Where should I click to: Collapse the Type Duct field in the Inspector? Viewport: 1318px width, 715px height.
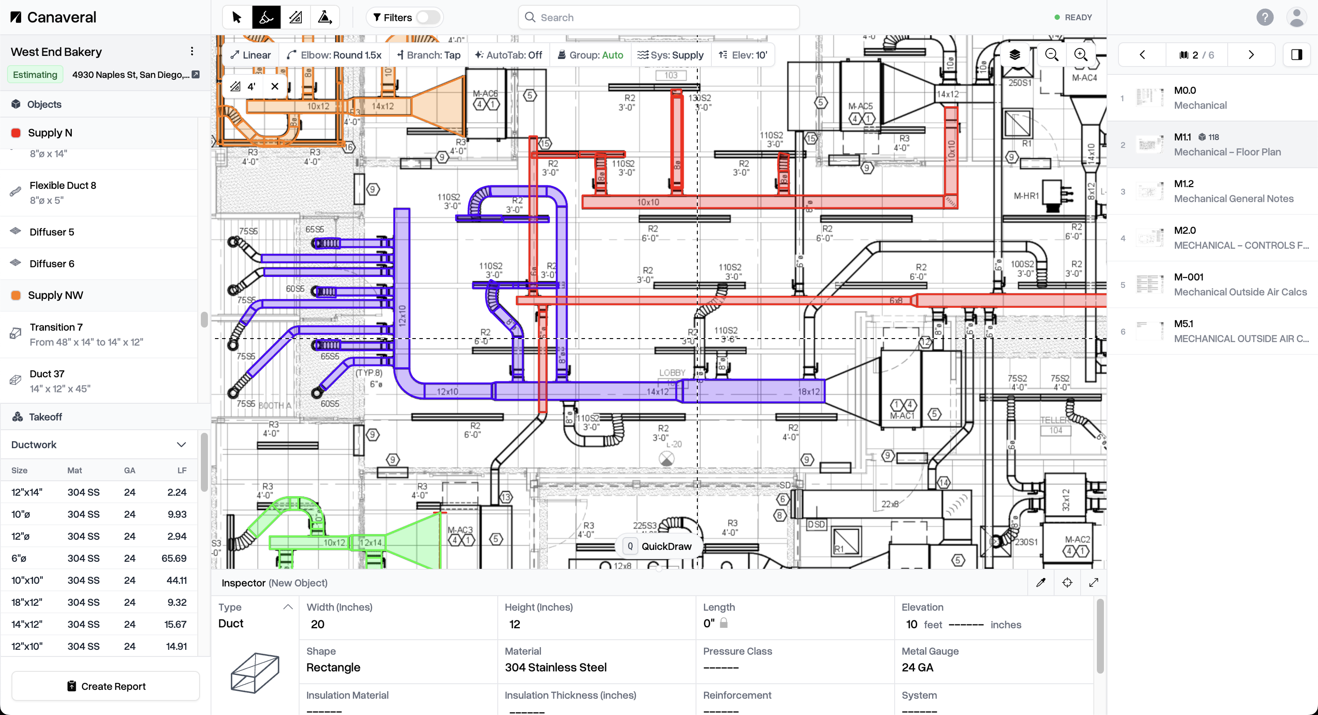[288, 607]
